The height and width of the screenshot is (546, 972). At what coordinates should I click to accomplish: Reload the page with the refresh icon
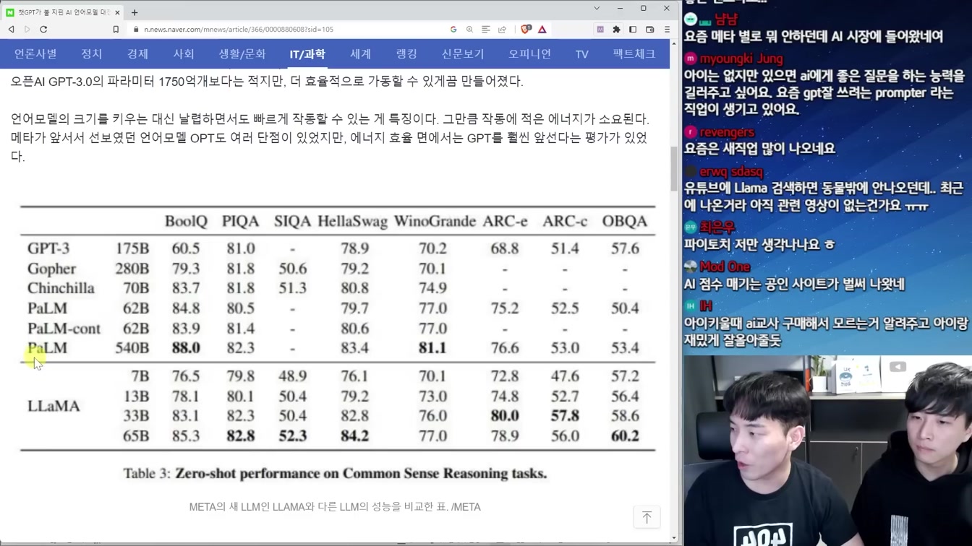coord(43,30)
